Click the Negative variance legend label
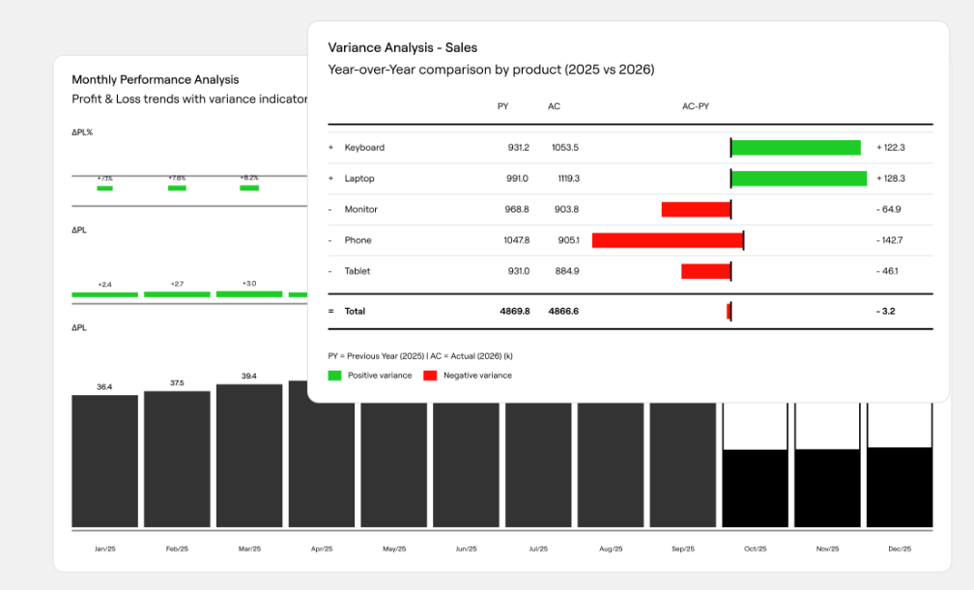Image resolution: width=974 pixels, height=590 pixels. (x=477, y=376)
